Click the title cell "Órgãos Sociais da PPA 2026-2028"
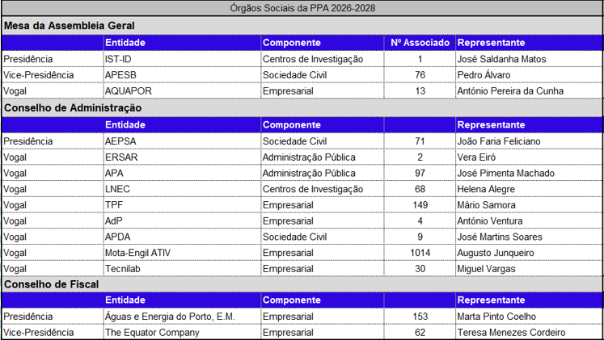The width and height of the screenshot is (604, 340). click(x=302, y=8)
